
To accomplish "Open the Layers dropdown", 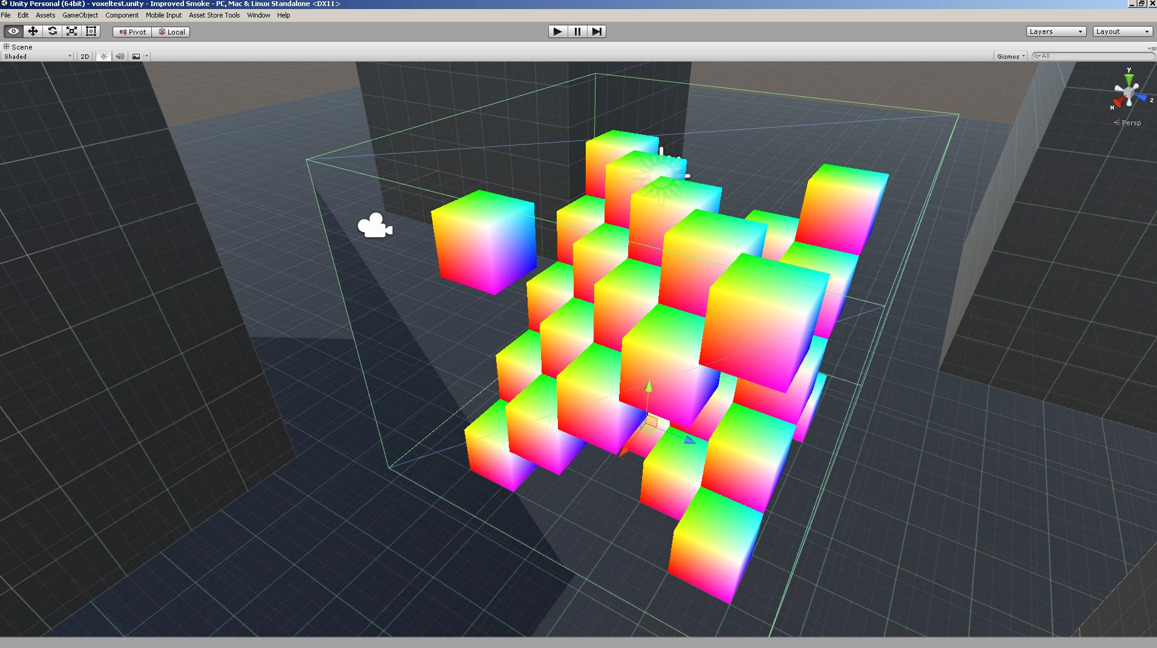I will tap(1055, 31).
